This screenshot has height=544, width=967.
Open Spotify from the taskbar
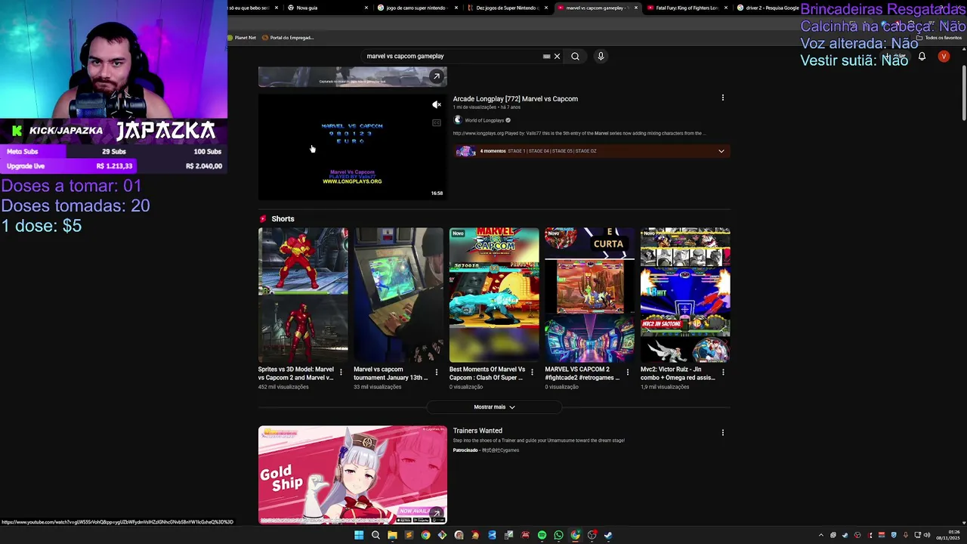tap(542, 536)
